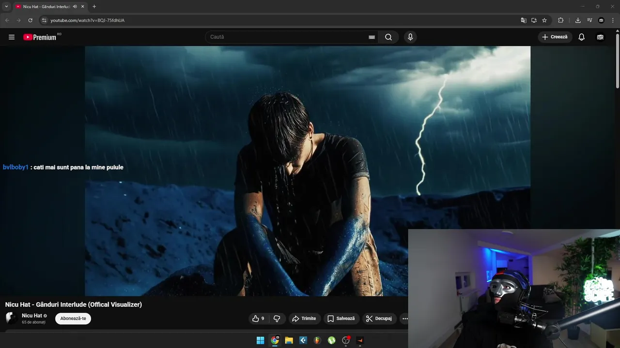Go forward in browser history
The image size is (620, 348).
click(x=19, y=20)
